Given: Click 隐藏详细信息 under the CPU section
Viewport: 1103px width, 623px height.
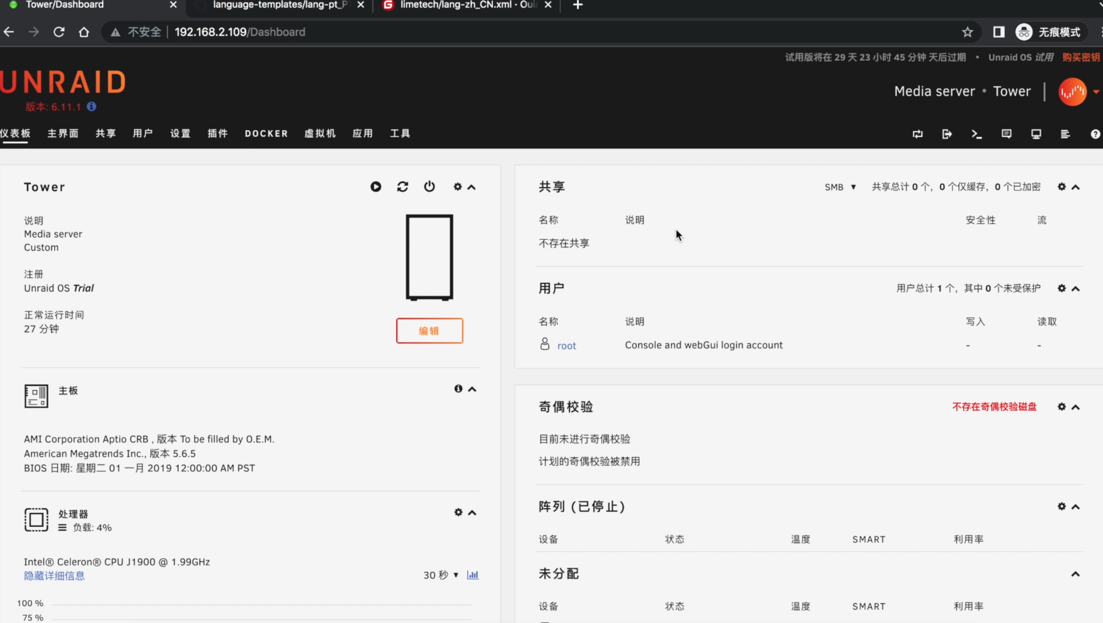Looking at the screenshot, I should (x=54, y=576).
